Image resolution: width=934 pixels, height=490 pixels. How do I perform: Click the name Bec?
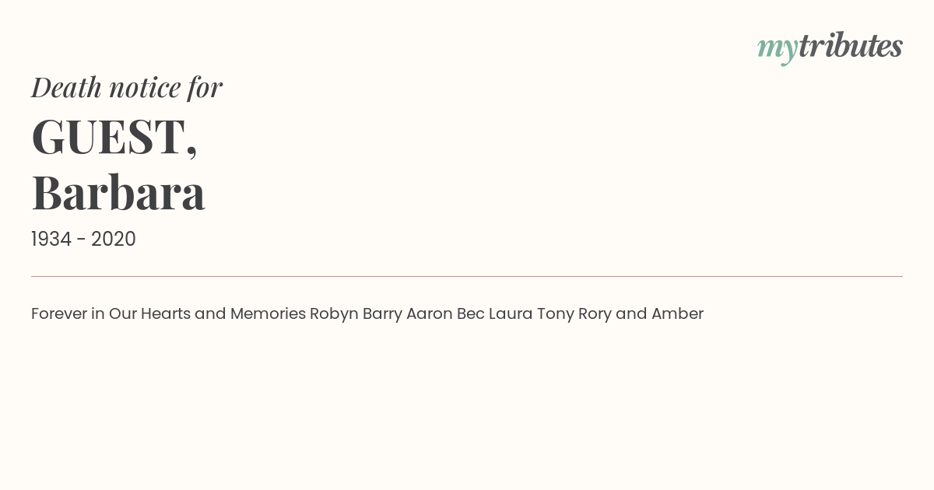pos(471,314)
